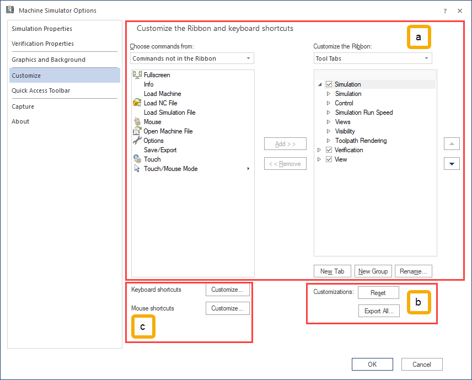This screenshot has height=380, width=472.
Task: Click the Touch/Mouse Mode cursor icon
Action: pyautogui.click(x=137, y=169)
